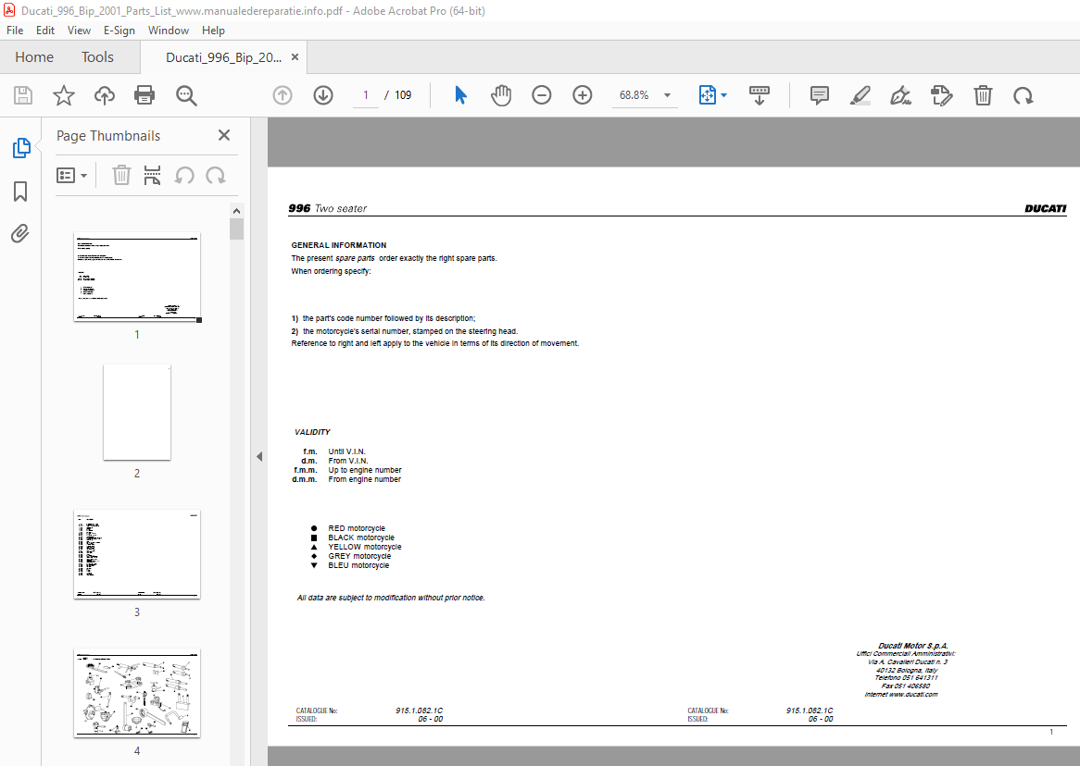Select page 4 parts diagram thumbnail
The height and width of the screenshot is (766, 1080).
point(137,693)
